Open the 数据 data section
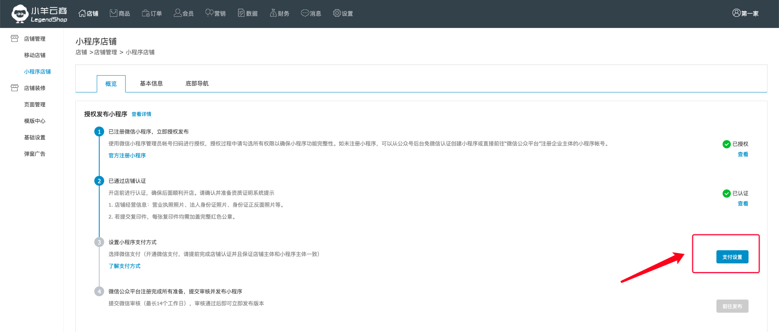The height and width of the screenshot is (332, 779). pos(247,14)
